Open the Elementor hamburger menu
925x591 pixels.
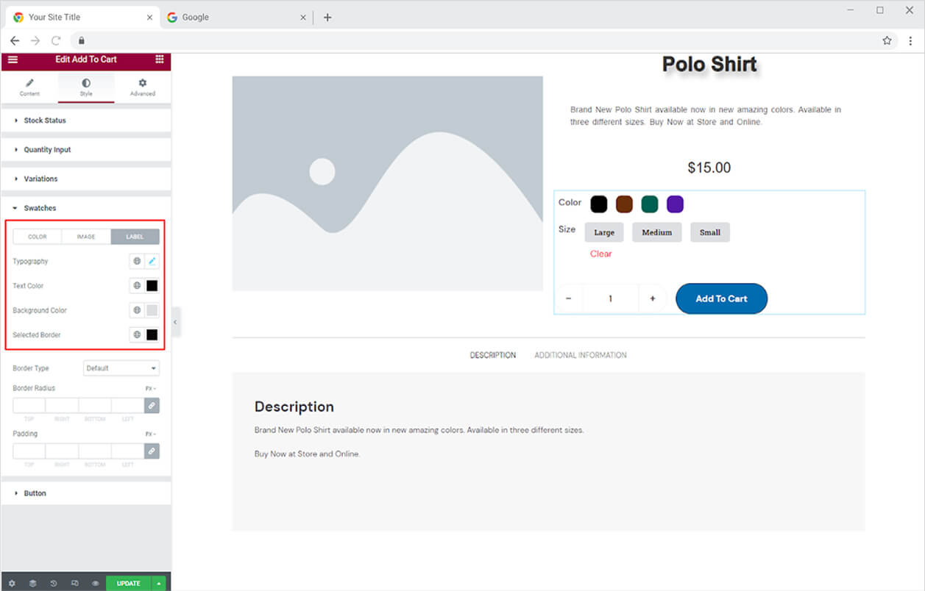(13, 60)
